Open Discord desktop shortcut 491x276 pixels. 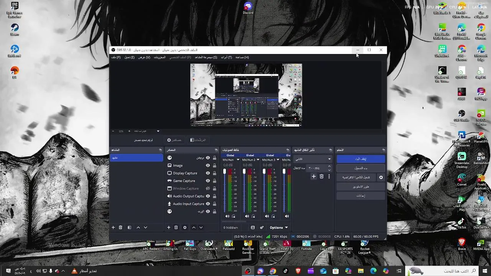[x=248, y=8]
